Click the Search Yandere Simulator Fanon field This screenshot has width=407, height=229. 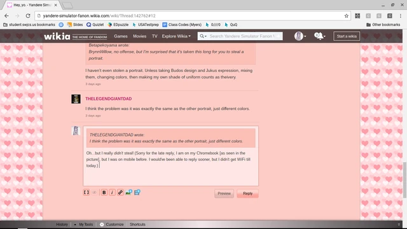(x=242, y=36)
